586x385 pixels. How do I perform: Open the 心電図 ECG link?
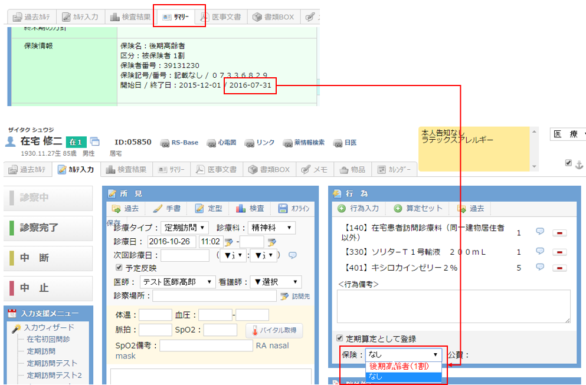point(222,143)
